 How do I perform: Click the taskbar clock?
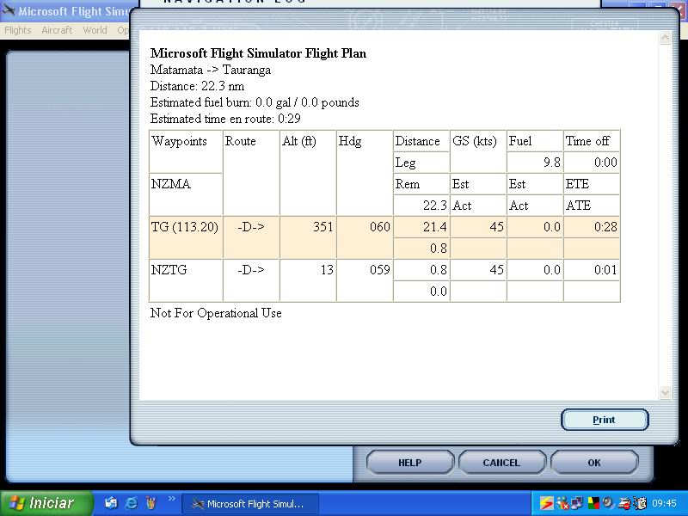click(x=664, y=504)
